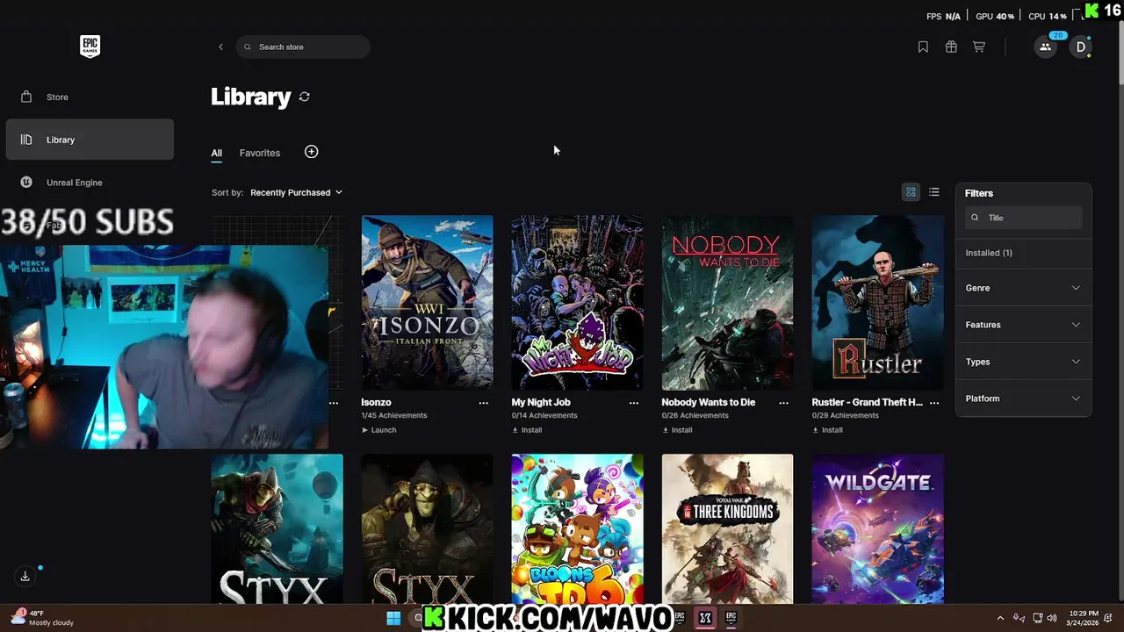Screen dimensions: 1124x632
Task: Switch to list view
Action: (934, 192)
